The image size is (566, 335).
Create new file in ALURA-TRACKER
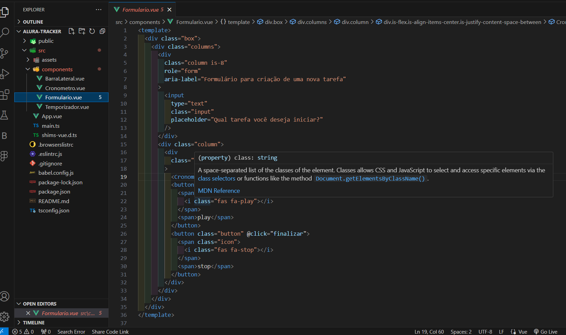[71, 31]
